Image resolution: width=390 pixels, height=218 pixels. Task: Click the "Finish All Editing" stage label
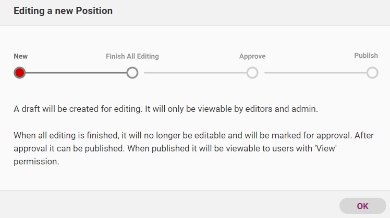132,56
